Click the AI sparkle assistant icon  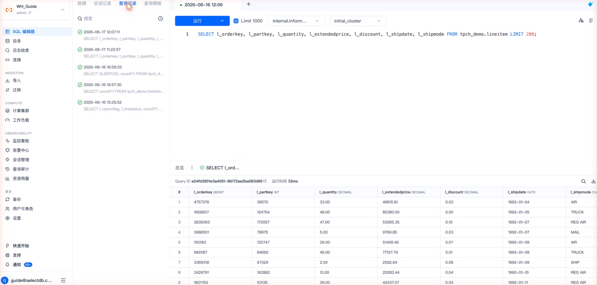[x=591, y=4]
